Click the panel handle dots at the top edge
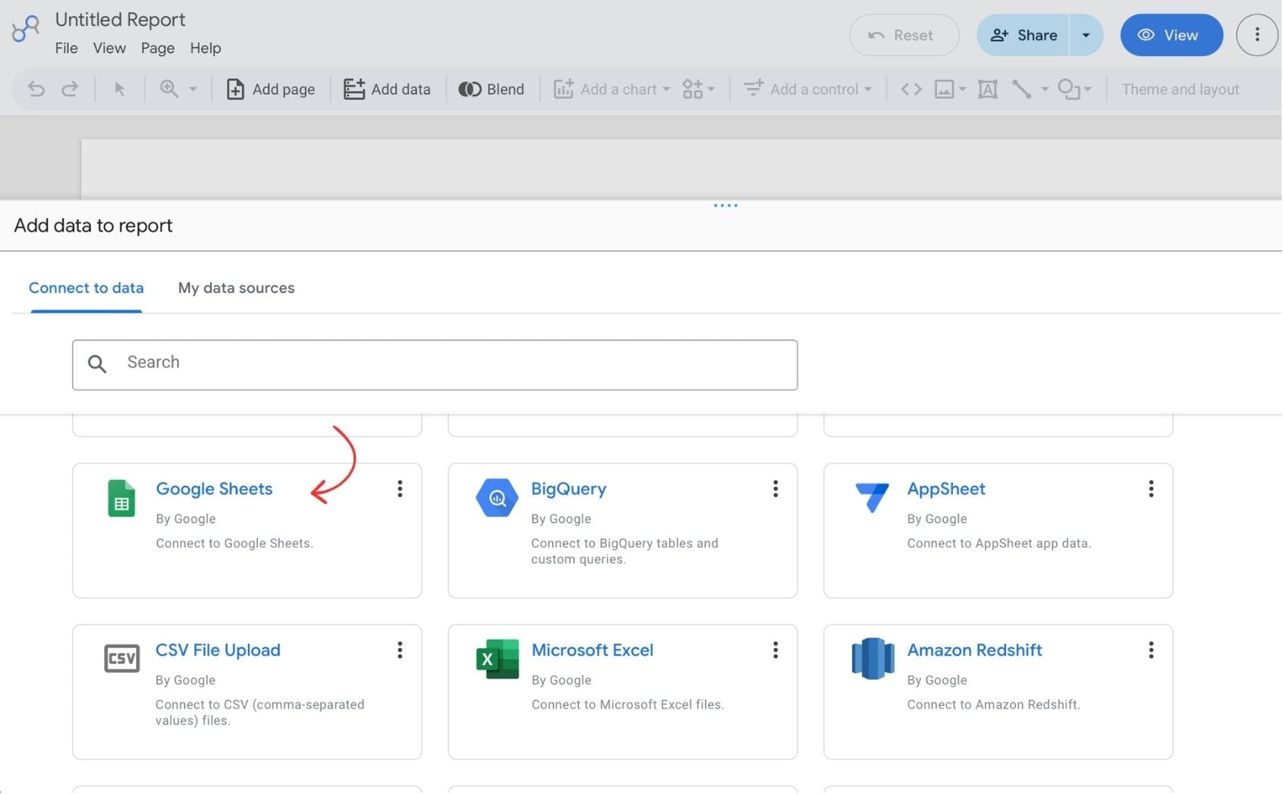Image resolution: width=1283 pixels, height=794 pixels. [x=725, y=206]
